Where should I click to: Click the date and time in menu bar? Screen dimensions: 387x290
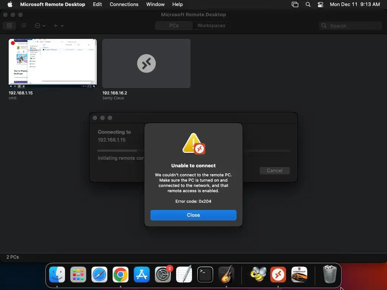[x=354, y=4]
